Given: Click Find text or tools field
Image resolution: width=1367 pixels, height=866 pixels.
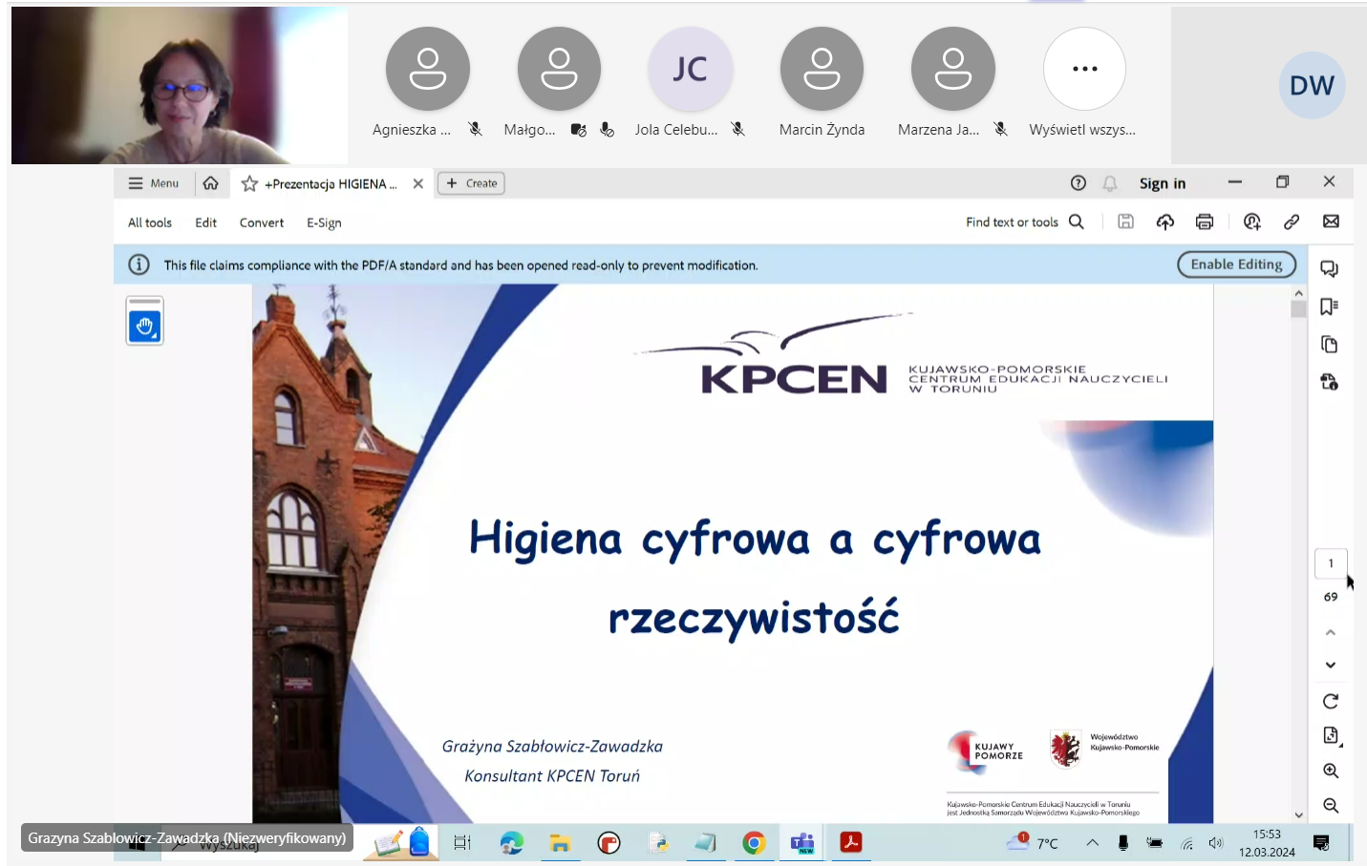Looking at the screenshot, I should coord(1012,222).
